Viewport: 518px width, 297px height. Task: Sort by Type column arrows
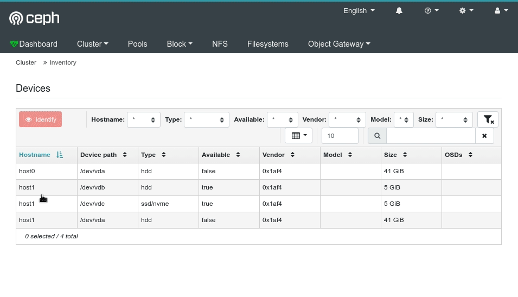[x=163, y=155]
